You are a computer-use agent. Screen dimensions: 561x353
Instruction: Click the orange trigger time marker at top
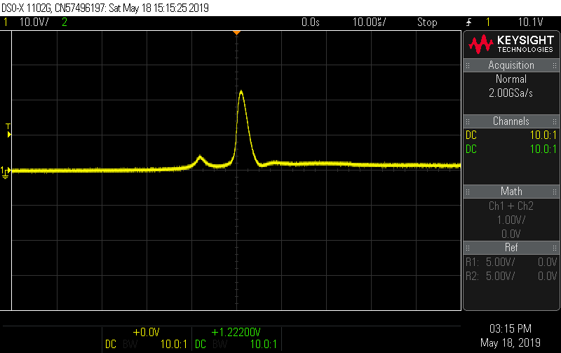click(236, 33)
